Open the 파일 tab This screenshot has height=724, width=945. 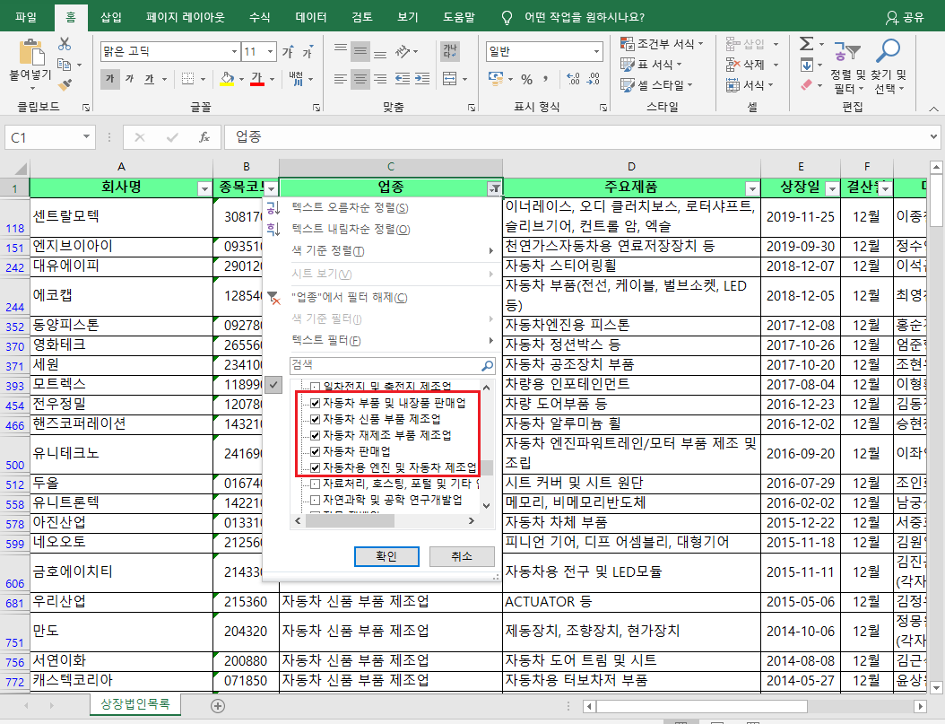26,17
